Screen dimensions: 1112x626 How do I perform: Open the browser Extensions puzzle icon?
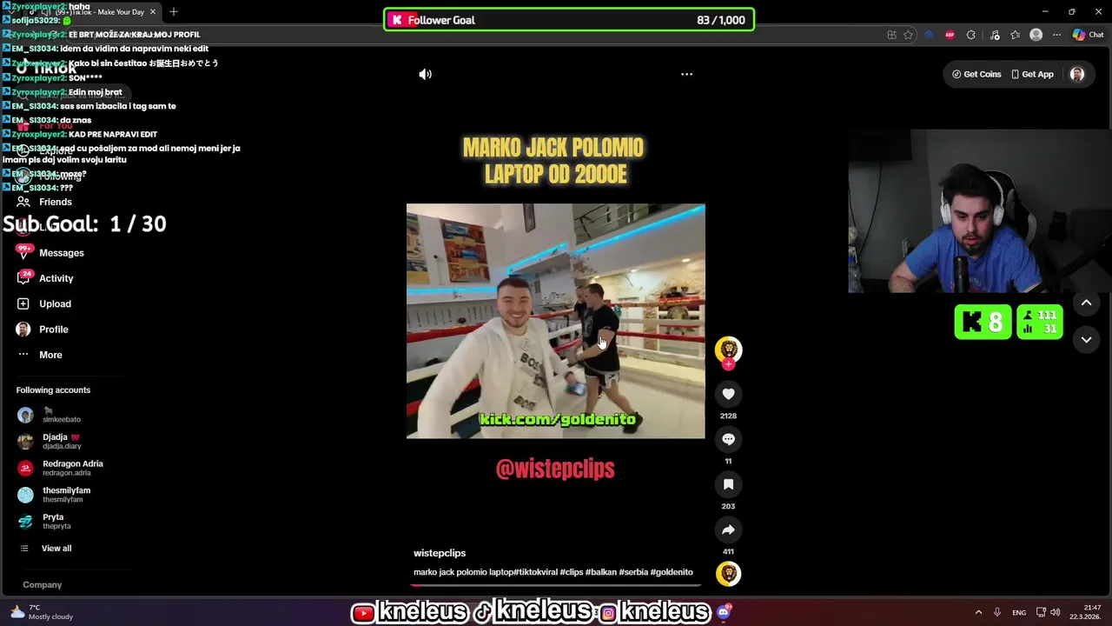970,35
